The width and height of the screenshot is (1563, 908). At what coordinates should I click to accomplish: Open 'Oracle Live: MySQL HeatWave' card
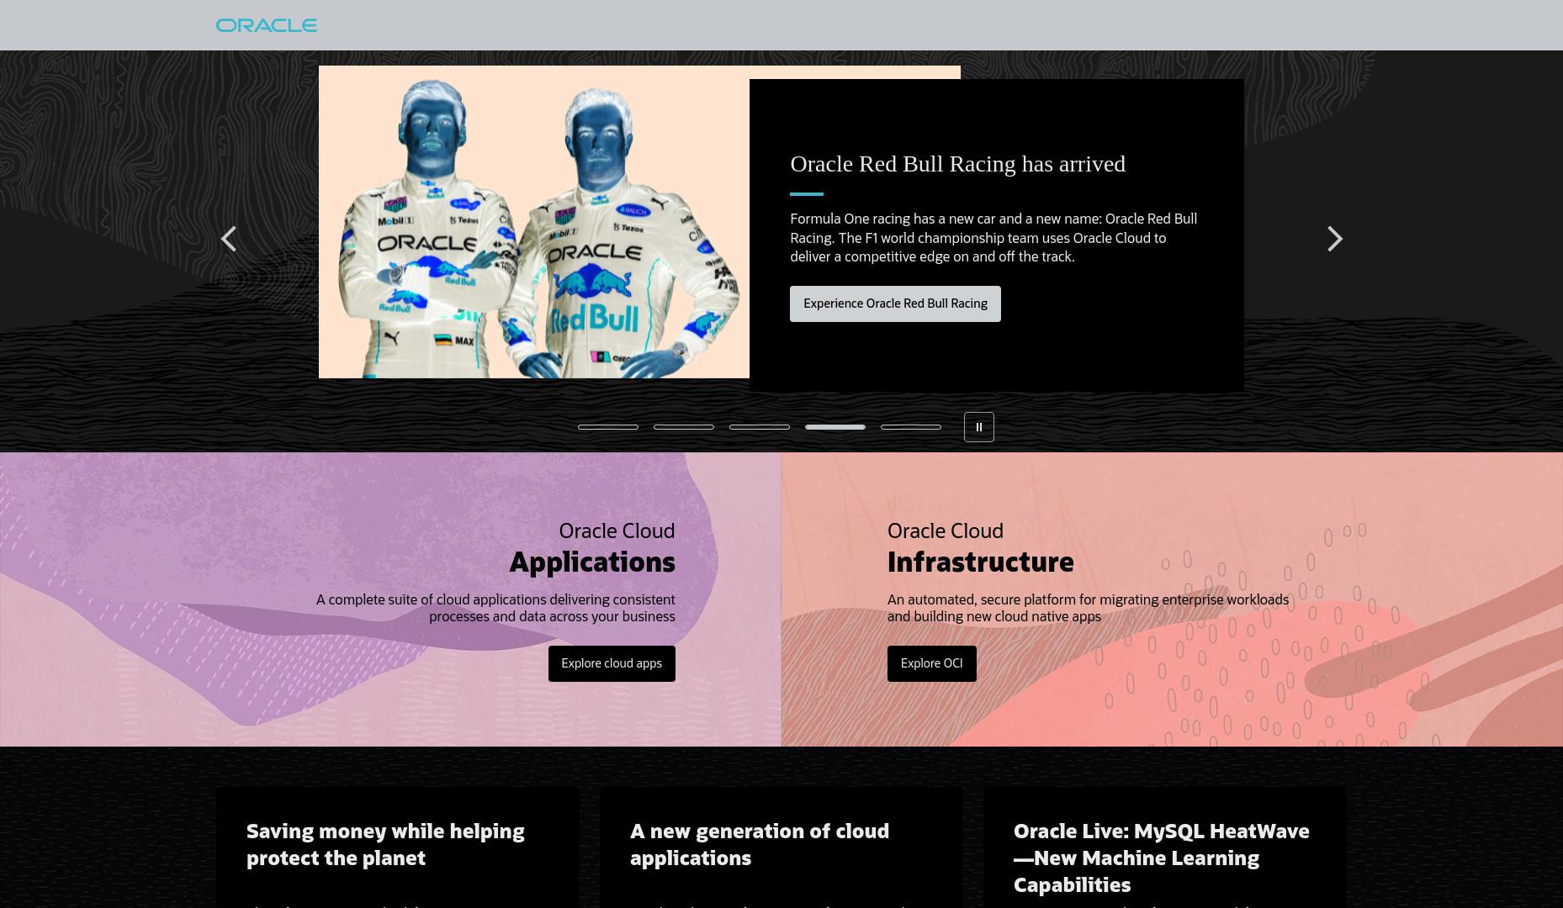coord(1165,847)
